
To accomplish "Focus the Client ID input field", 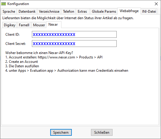I will [x=74, y=34].
